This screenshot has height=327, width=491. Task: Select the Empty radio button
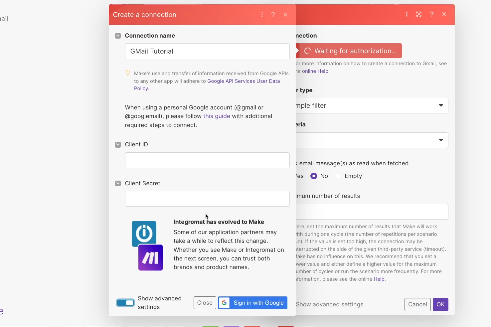338,176
